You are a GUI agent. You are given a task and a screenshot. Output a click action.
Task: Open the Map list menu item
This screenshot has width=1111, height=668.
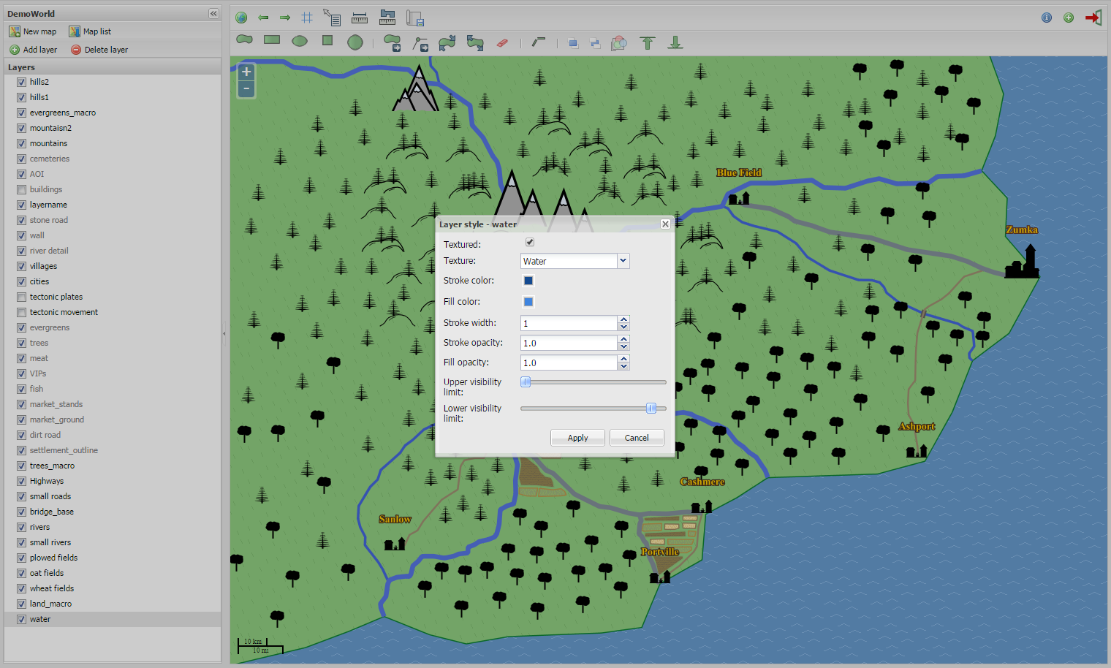90,31
